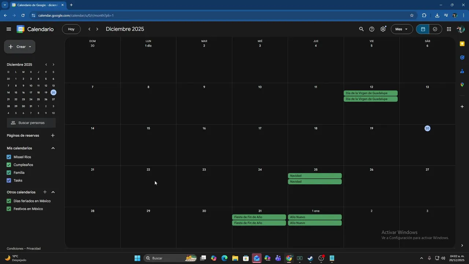The height and width of the screenshot is (264, 469).
Task: Open Google Keep side panel
Action: [462, 44]
